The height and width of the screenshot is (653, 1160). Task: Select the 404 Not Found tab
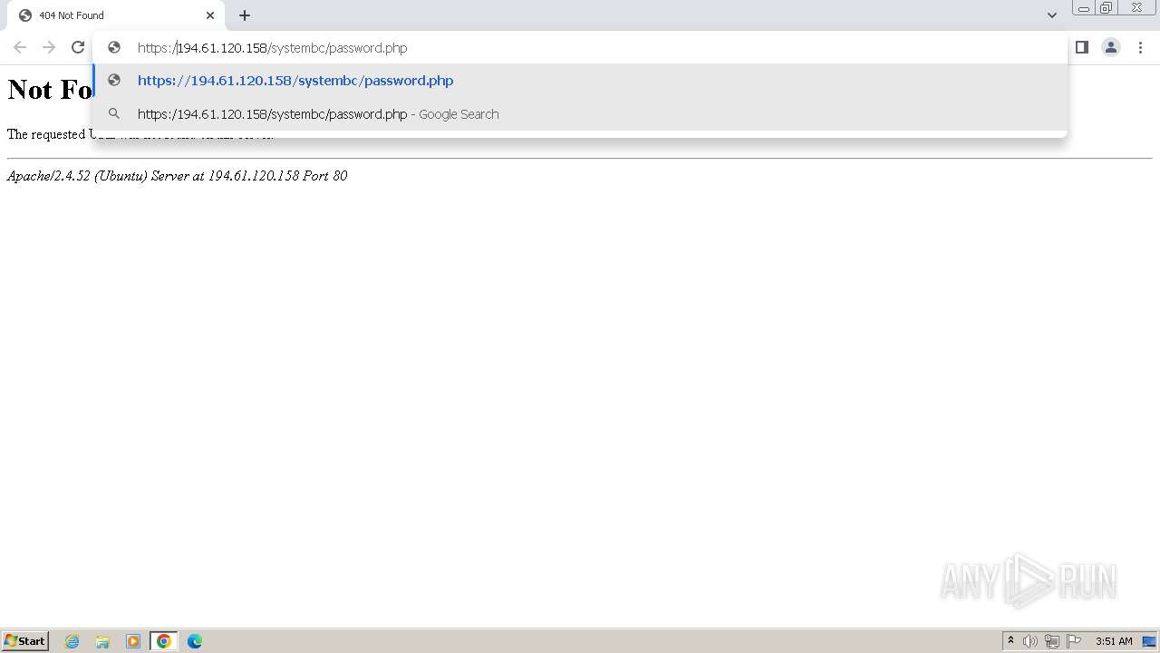click(x=118, y=15)
